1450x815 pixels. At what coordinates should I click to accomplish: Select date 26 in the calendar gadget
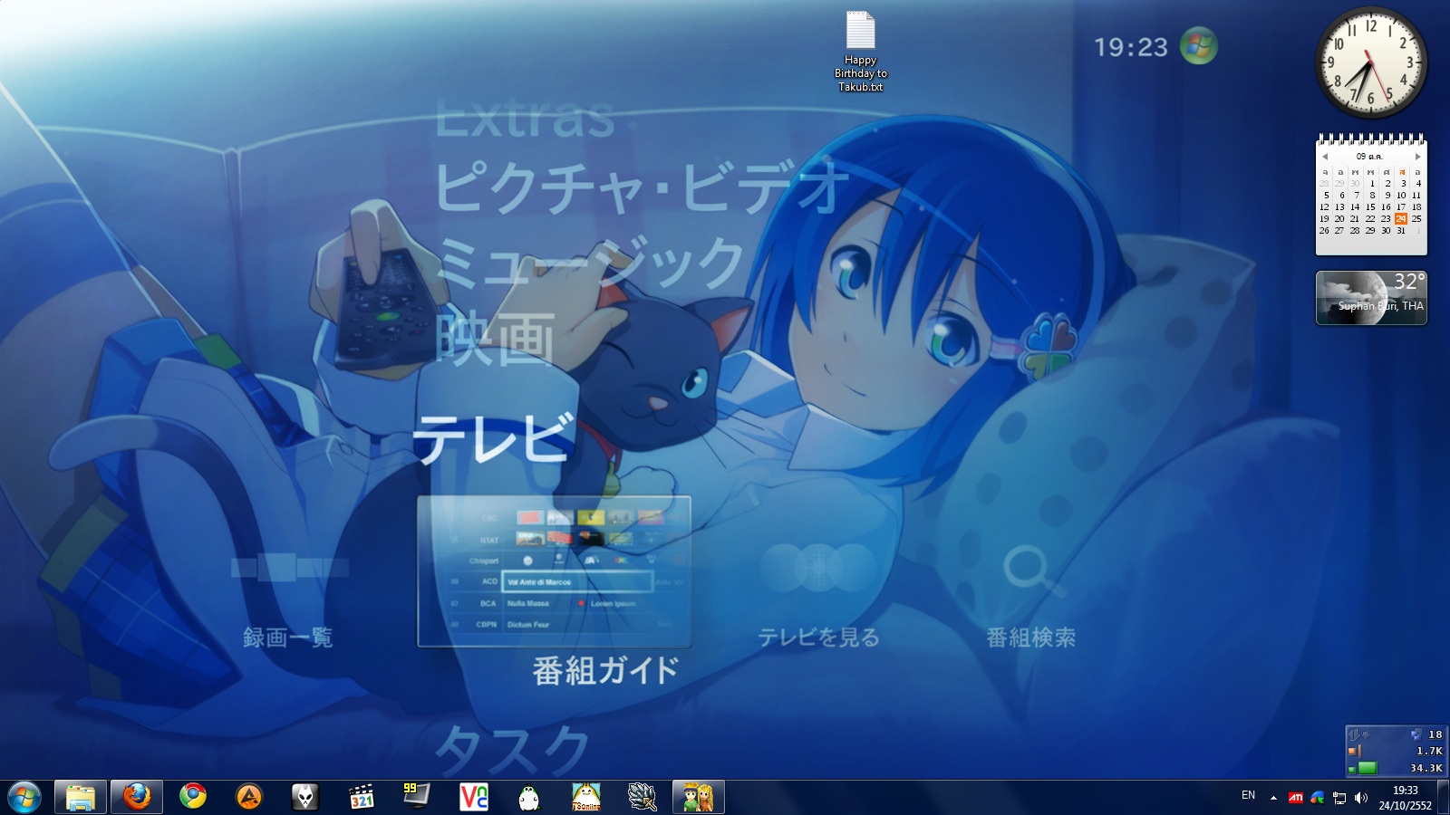tap(1324, 230)
